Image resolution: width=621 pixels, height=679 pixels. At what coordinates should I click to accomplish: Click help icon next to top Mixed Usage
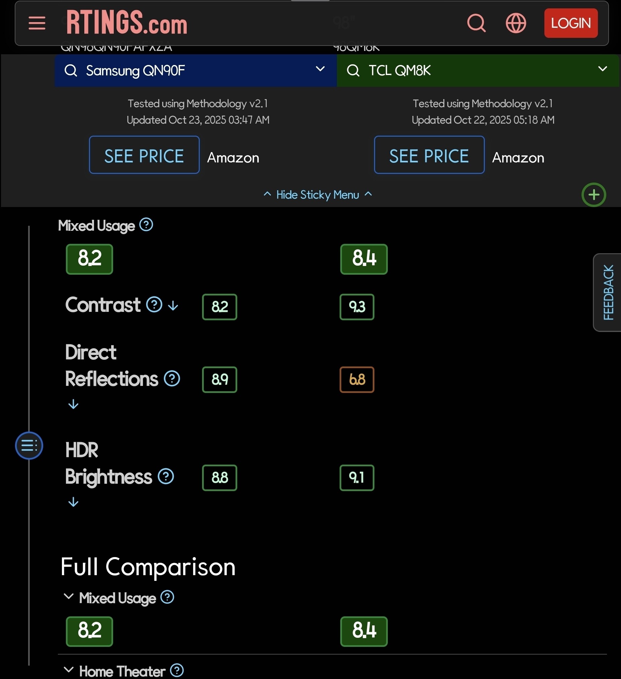(x=146, y=225)
